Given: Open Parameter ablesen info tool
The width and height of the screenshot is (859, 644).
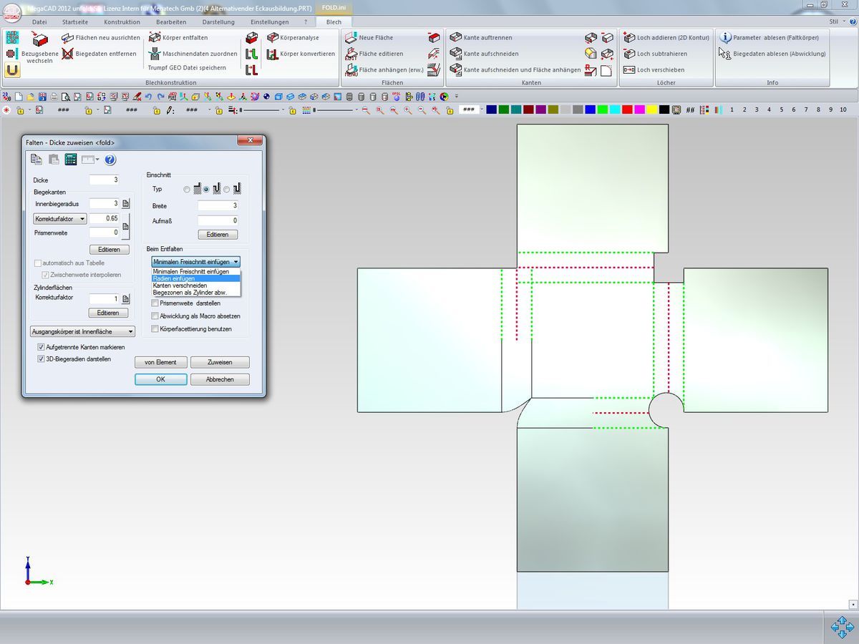Looking at the screenshot, I should pos(725,37).
